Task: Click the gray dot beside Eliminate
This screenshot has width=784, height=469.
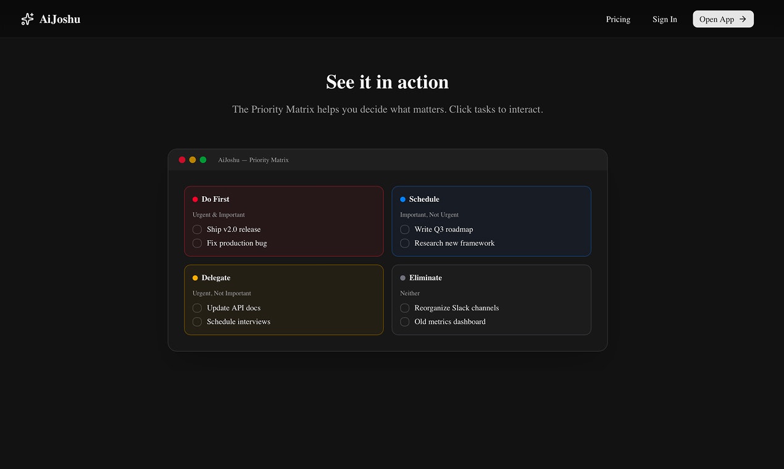Action: pyautogui.click(x=403, y=278)
